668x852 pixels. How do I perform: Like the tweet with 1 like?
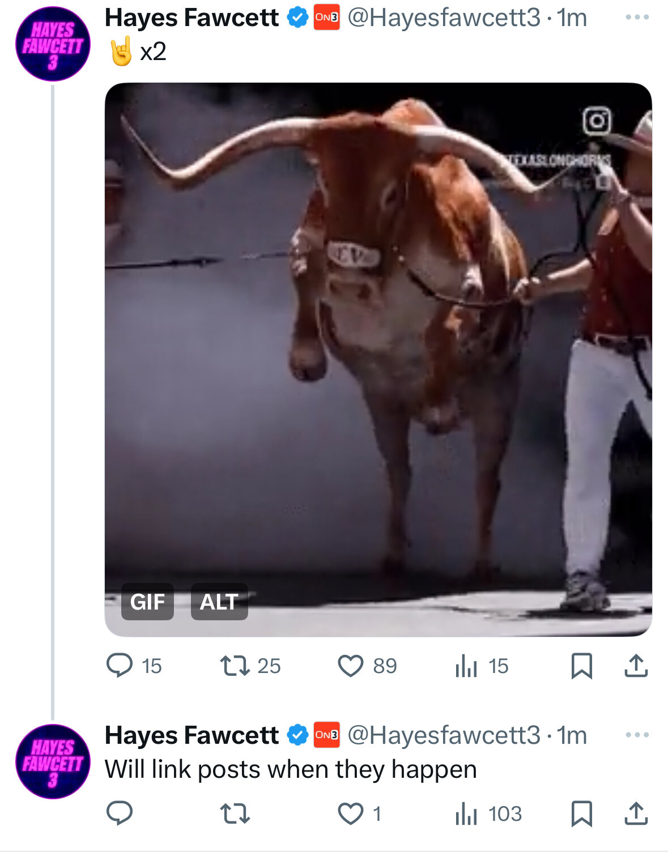click(x=360, y=813)
